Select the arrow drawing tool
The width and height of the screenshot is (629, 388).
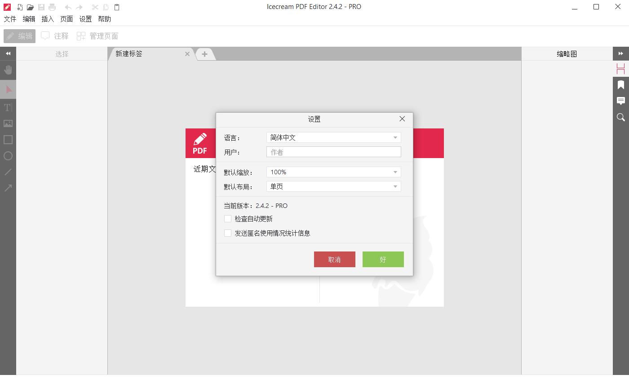(8, 188)
